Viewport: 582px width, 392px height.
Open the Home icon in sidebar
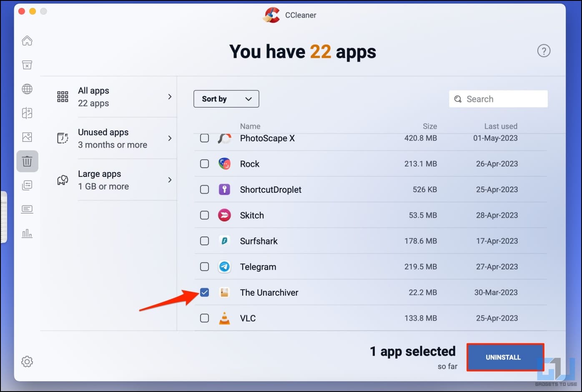[27, 40]
